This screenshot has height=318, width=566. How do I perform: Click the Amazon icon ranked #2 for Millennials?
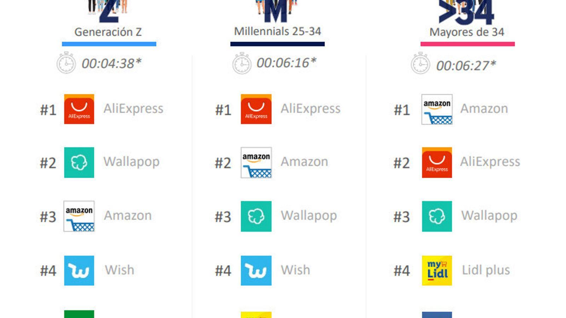click(256, 163)
